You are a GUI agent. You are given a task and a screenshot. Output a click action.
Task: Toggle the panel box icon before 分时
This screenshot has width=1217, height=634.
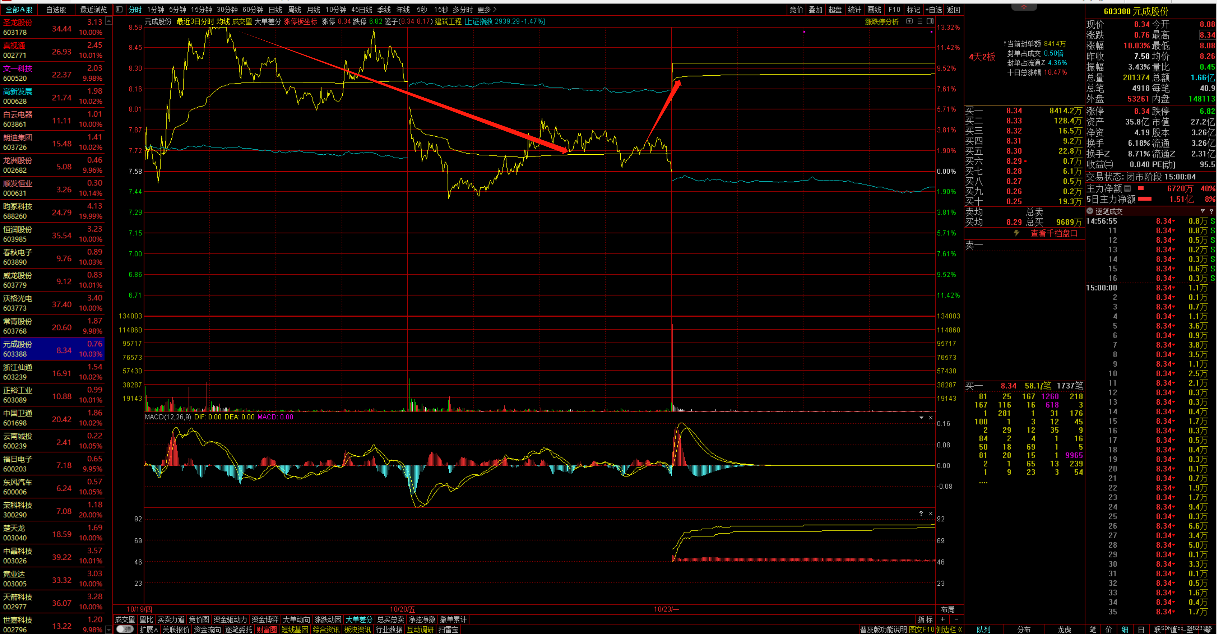(119, 10)
